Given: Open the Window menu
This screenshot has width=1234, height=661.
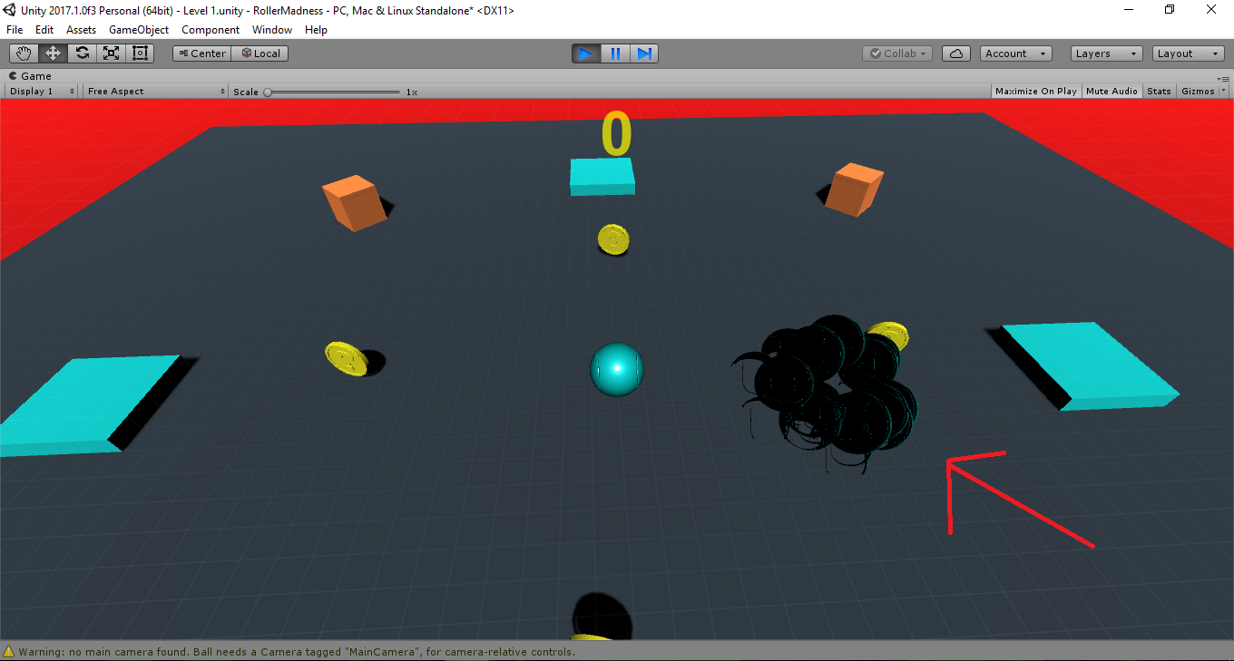Looking at the screenshot, I should tap(272, 30).
